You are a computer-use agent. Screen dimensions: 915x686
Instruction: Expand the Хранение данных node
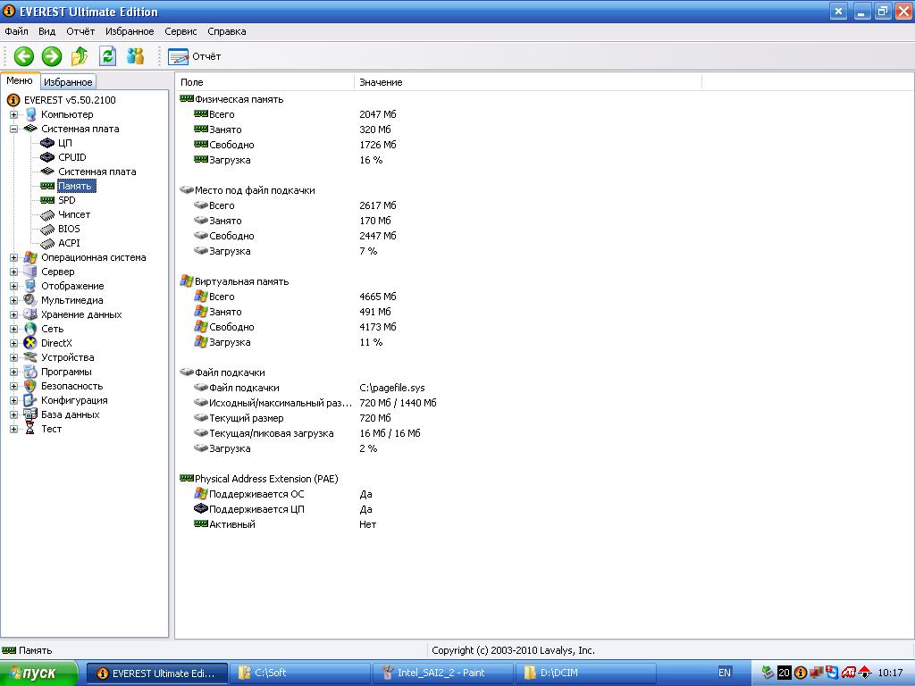pyautogui.click(x=13, y=315)
